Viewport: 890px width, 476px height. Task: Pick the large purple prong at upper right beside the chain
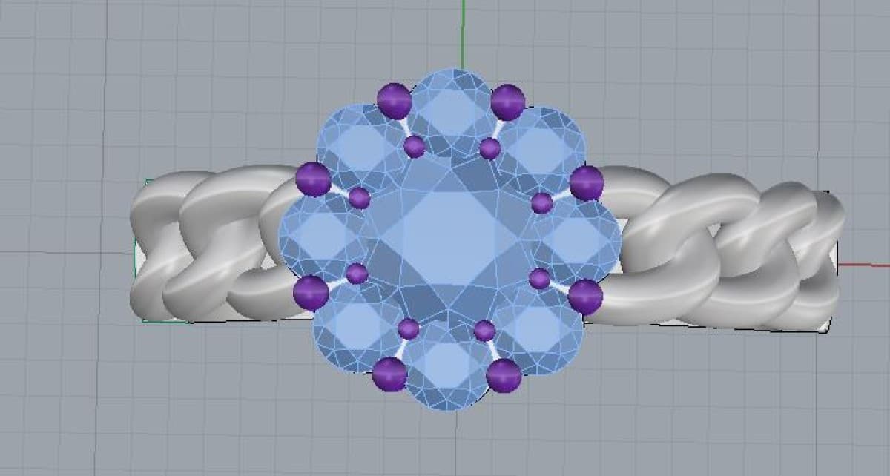click(587, 183)
